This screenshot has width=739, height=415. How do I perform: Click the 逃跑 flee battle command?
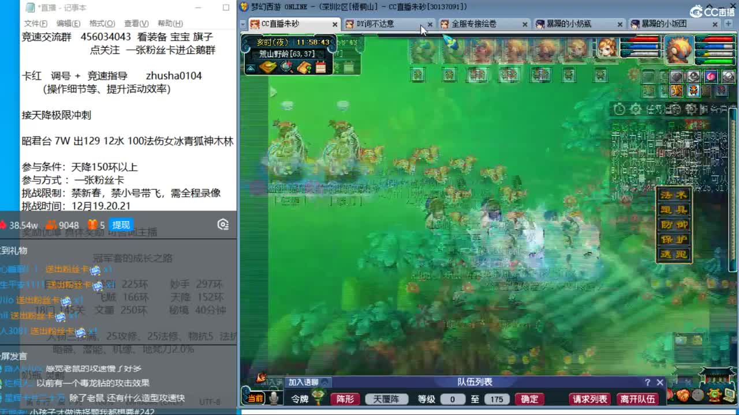point(674,254)
